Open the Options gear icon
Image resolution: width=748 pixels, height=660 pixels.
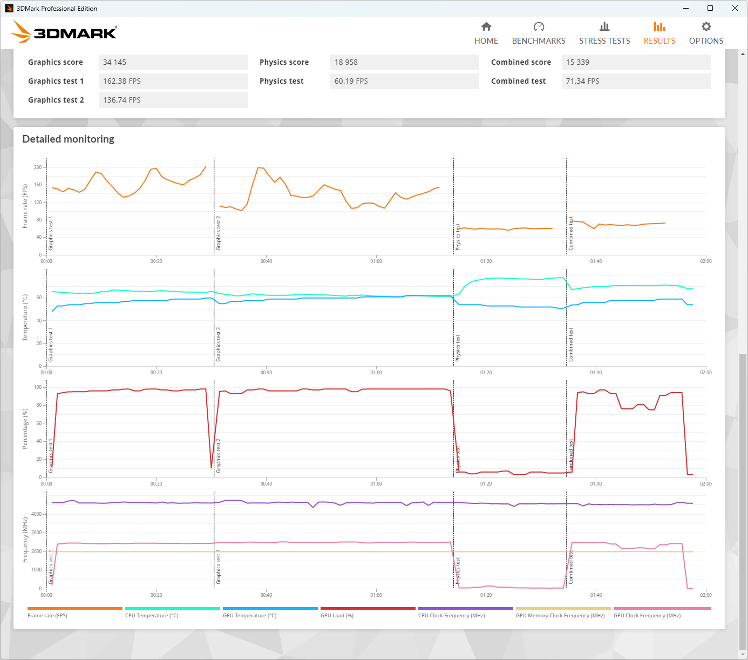(705, 27)
